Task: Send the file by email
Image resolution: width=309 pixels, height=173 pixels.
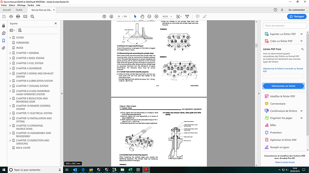Action: coord(25,17)
